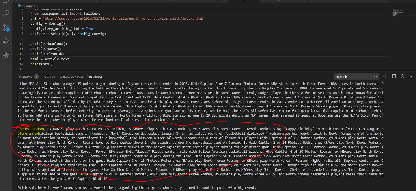Open the Source Control view
Image resolution: width=416 pixels, height=191 pixels.
coord(6,28)
